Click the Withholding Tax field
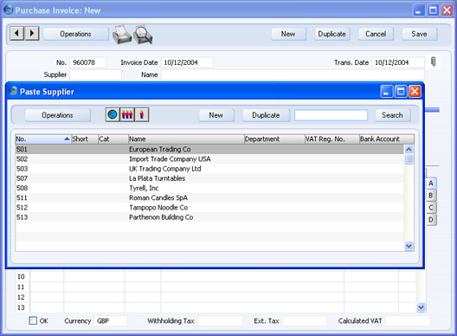 click(220, 320)
